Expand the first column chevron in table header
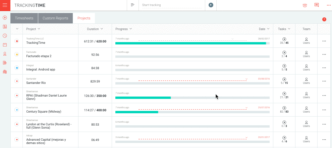This screenshot has height=148, width=332. click(17, 29)
